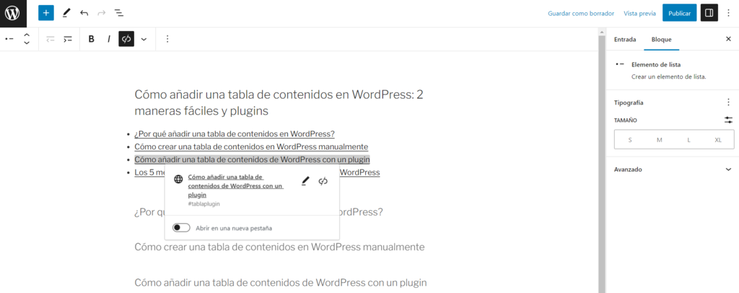This screenshot has height=293, width=739.
Task: Indent the list item
Action: point(68,39)
